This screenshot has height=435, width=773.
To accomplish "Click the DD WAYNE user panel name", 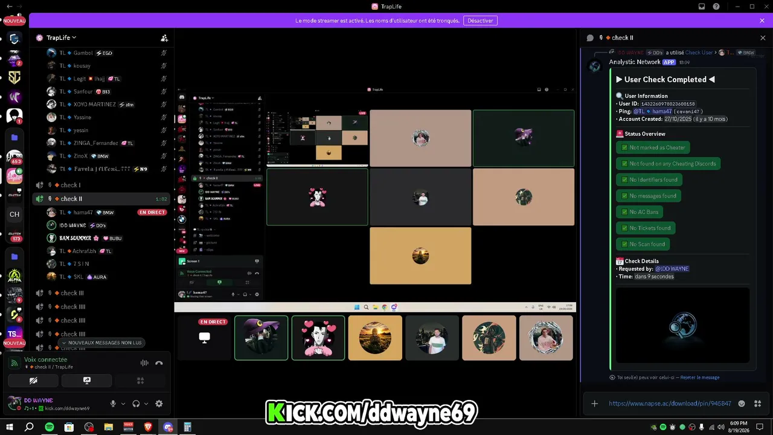I will click(38, 400).
